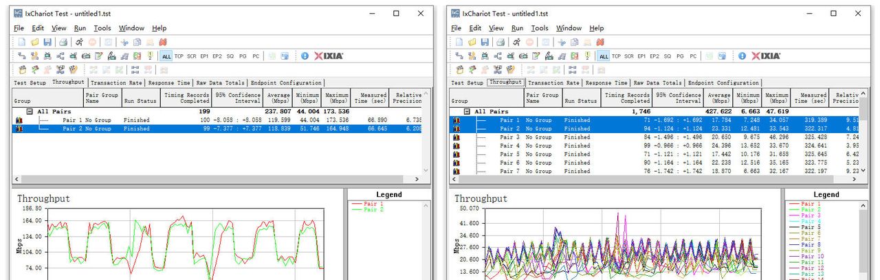Viewport: 880px width, 280px height.
Task: Click the Cut scissors icon in left window
Action: click(x=125, y=43)
